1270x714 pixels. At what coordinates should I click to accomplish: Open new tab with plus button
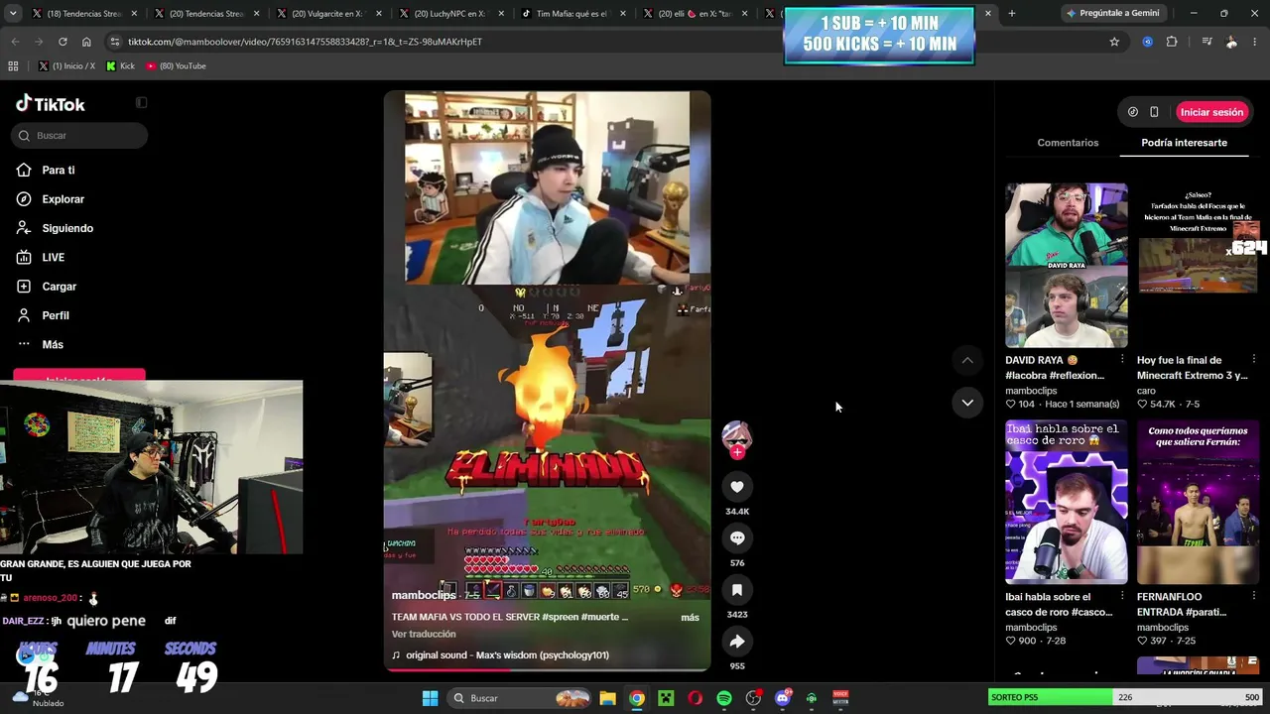coord(1011,14)
